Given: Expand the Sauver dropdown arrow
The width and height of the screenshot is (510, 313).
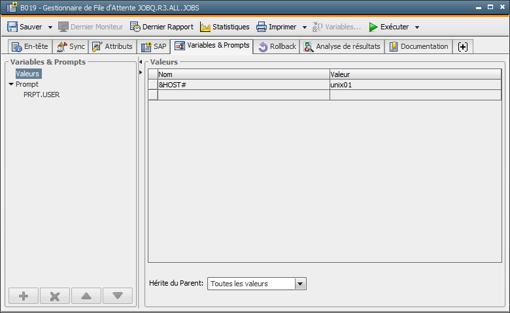Looking at the screenshot, I should 49,27.
